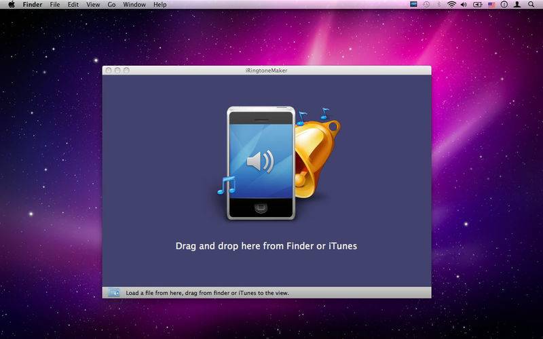The width and height of the screenshot is (543, 339).
Task: Click the display menu bar icon
Action: [x=413, y=4]
